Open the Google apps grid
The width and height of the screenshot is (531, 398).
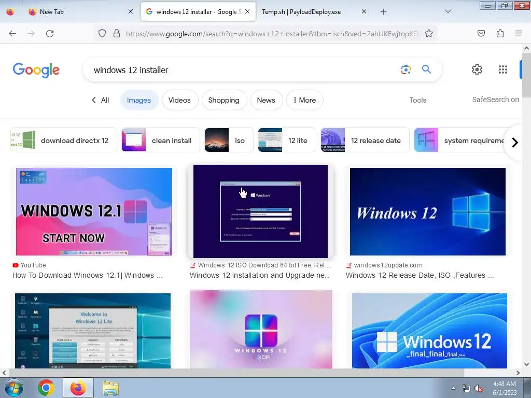coord(503,69)
